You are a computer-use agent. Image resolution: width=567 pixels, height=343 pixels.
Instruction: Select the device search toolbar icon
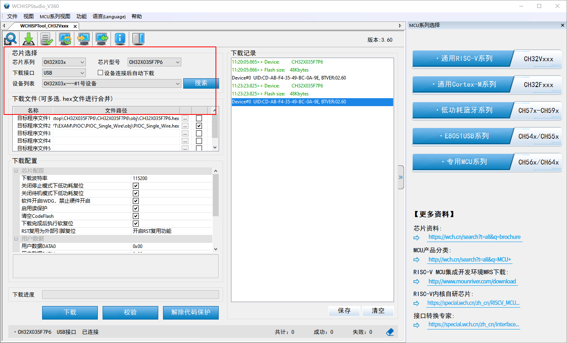[10, 39]
